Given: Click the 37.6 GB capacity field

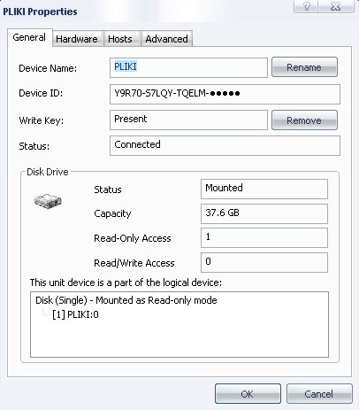Looking at the screenshot, I should tap(264, 213).
